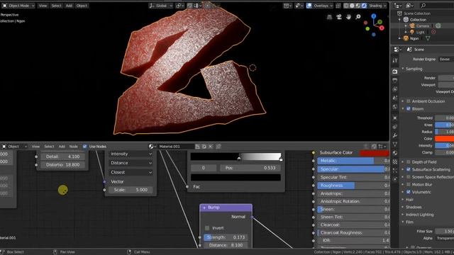454x255 pixels.
Task: Click the Material.001 name field
Action: coord(175,147)
